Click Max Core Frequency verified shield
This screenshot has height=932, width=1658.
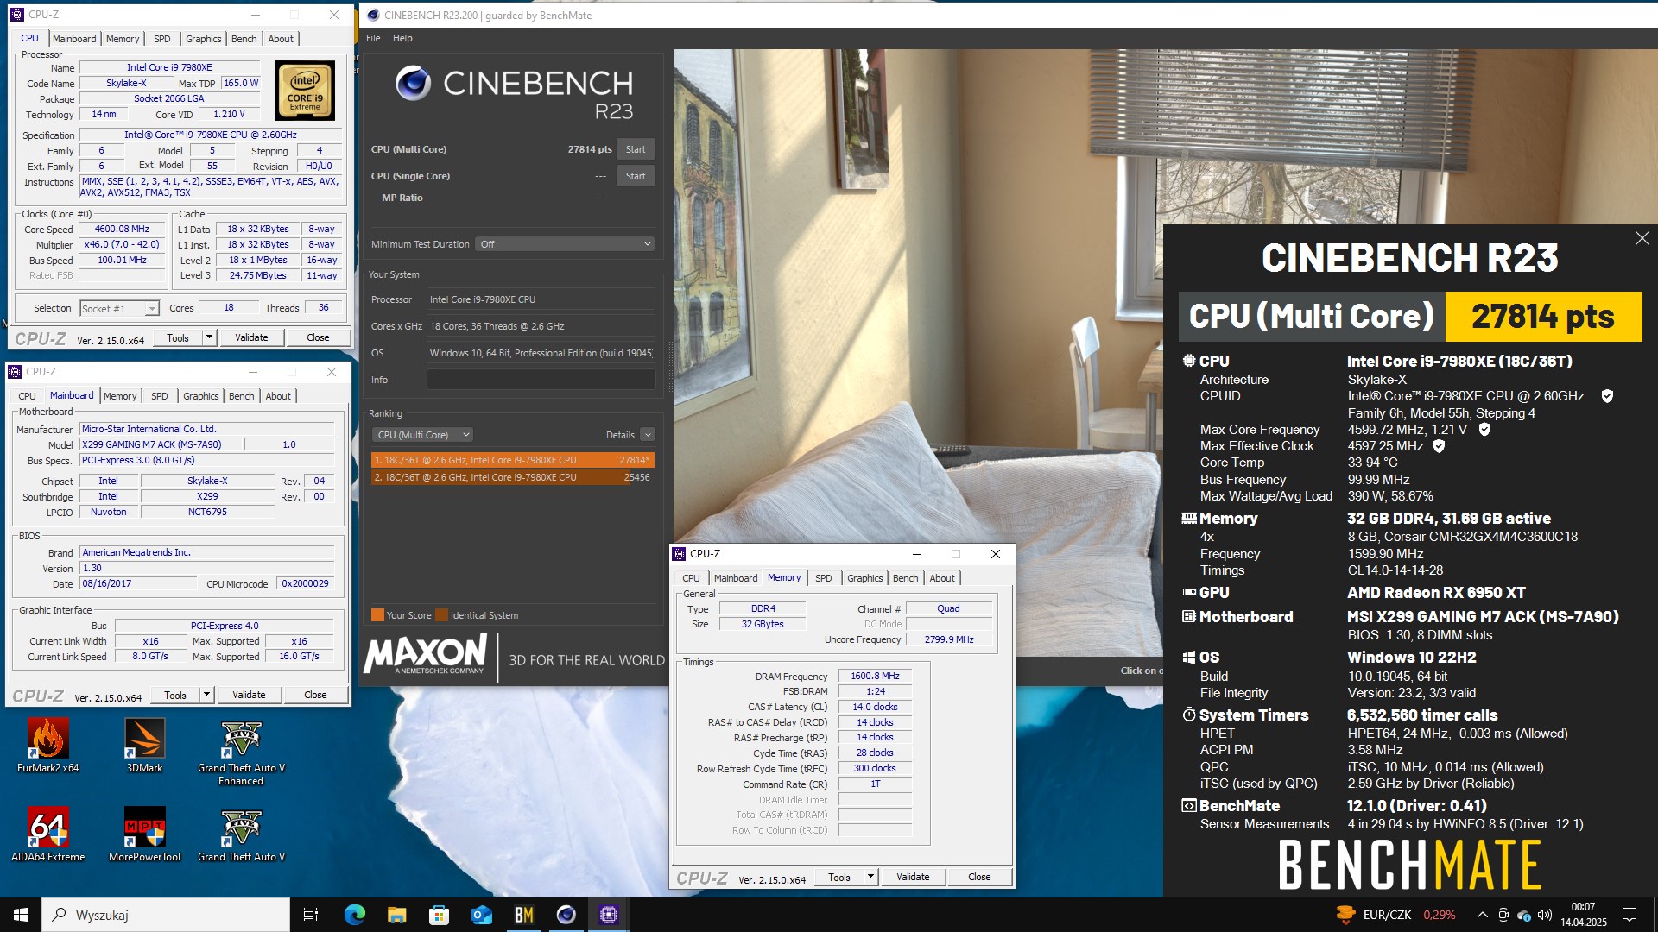click(1484, 429)
